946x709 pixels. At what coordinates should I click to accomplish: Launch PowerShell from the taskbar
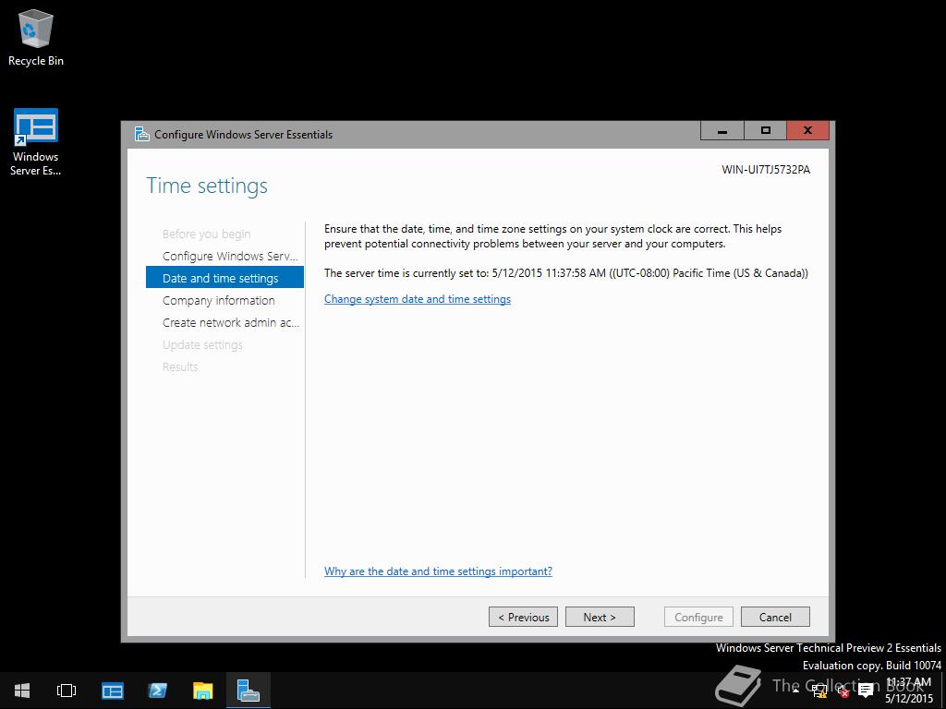tap(157, 691)
